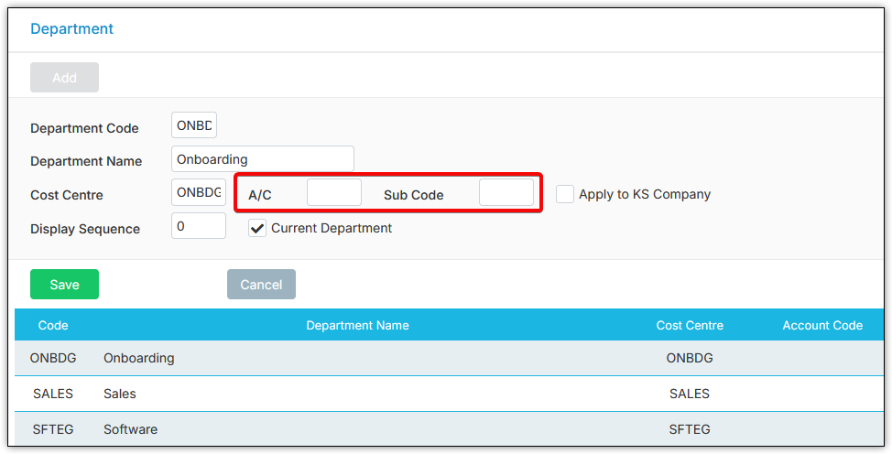This screenshot has width=892, height=454.
Task: Click the Cost Centre input field
Action: (199, 193)
